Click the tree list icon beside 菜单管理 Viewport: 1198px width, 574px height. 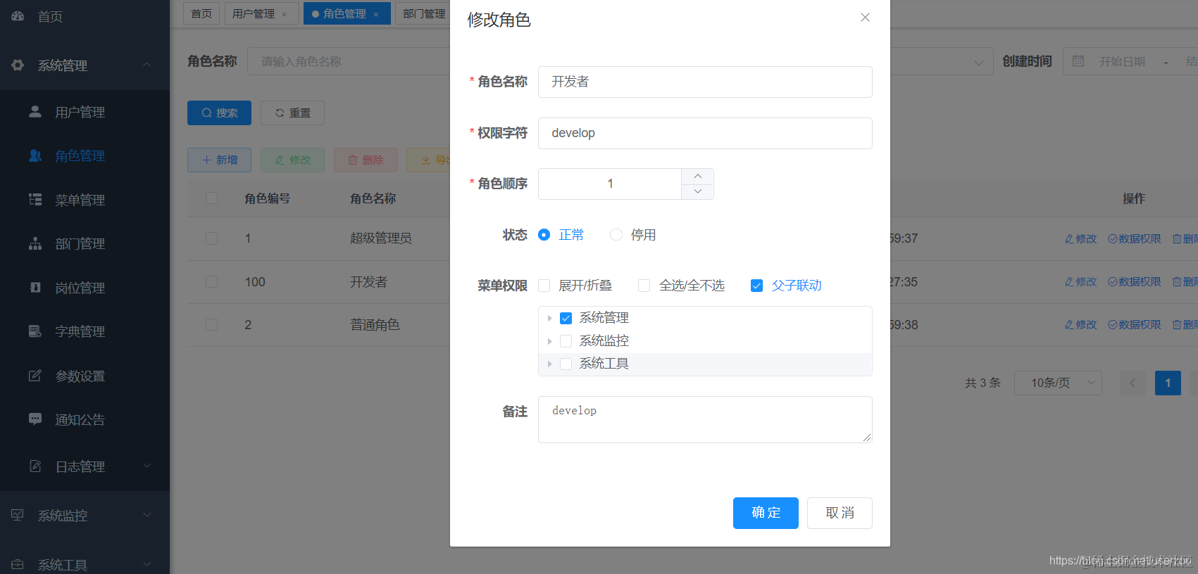click(35, 200)
